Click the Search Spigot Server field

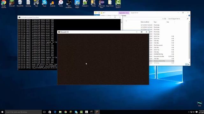[178, 19]
